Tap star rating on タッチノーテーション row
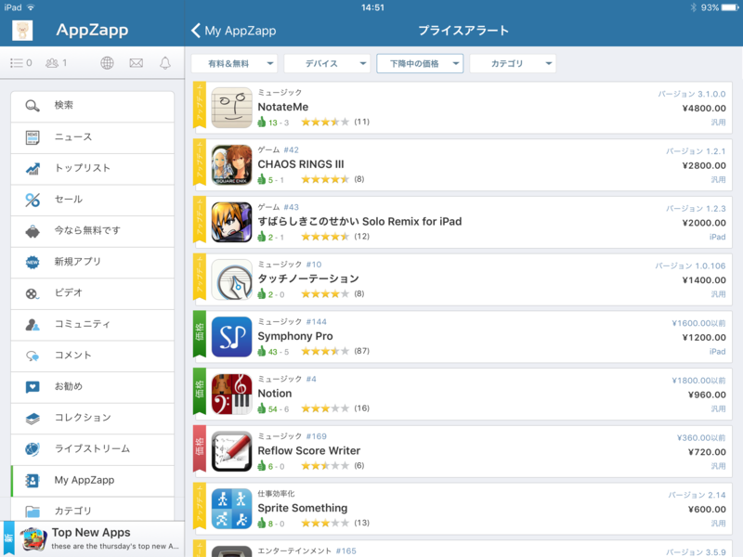The height and width of the screenshot is (557, 743). [325, 293]
